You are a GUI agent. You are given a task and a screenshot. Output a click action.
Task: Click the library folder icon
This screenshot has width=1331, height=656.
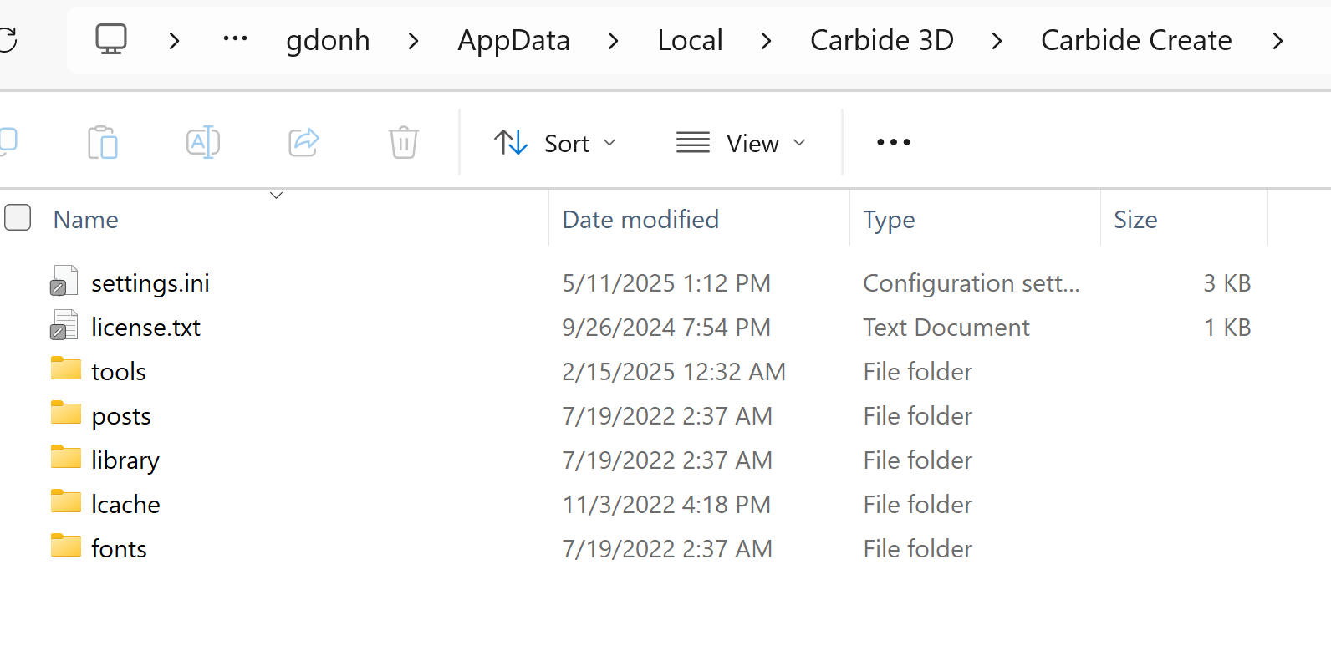(x=66, y=457)
